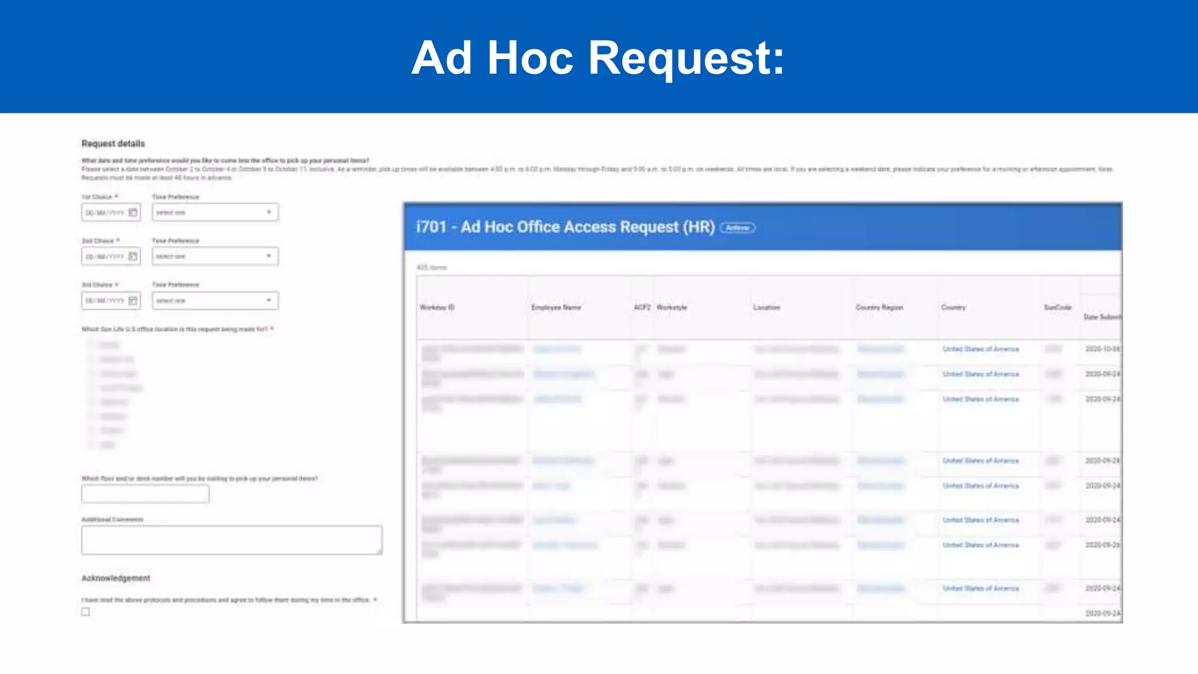This screenshot has height=674, width=1198.
Task: Click the Location column header
Action: [x=766, y=308]
